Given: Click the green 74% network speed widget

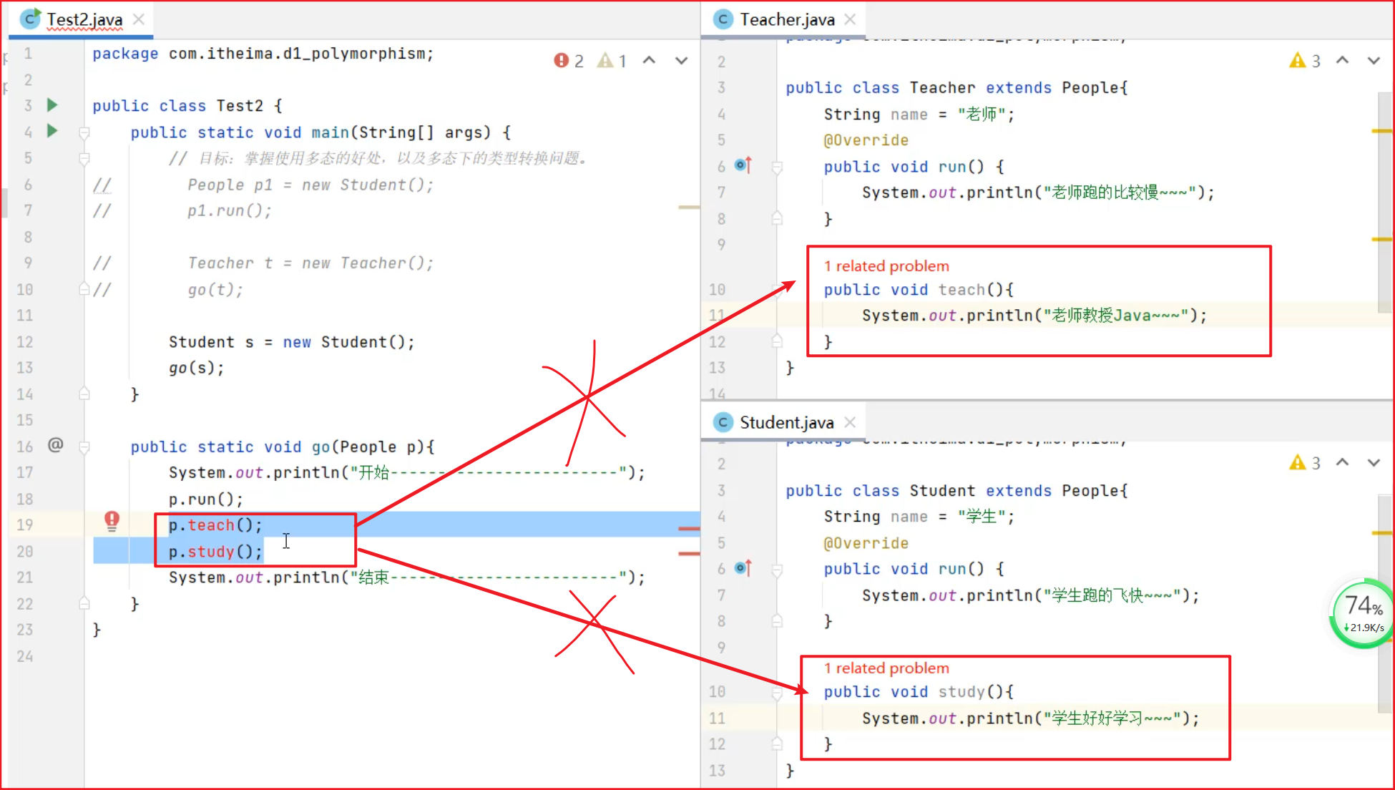Looking at the screenshot, I should tap(1364, 613).
